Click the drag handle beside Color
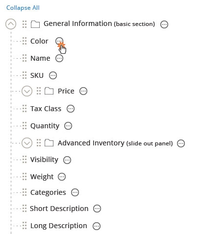 point(25,41)
